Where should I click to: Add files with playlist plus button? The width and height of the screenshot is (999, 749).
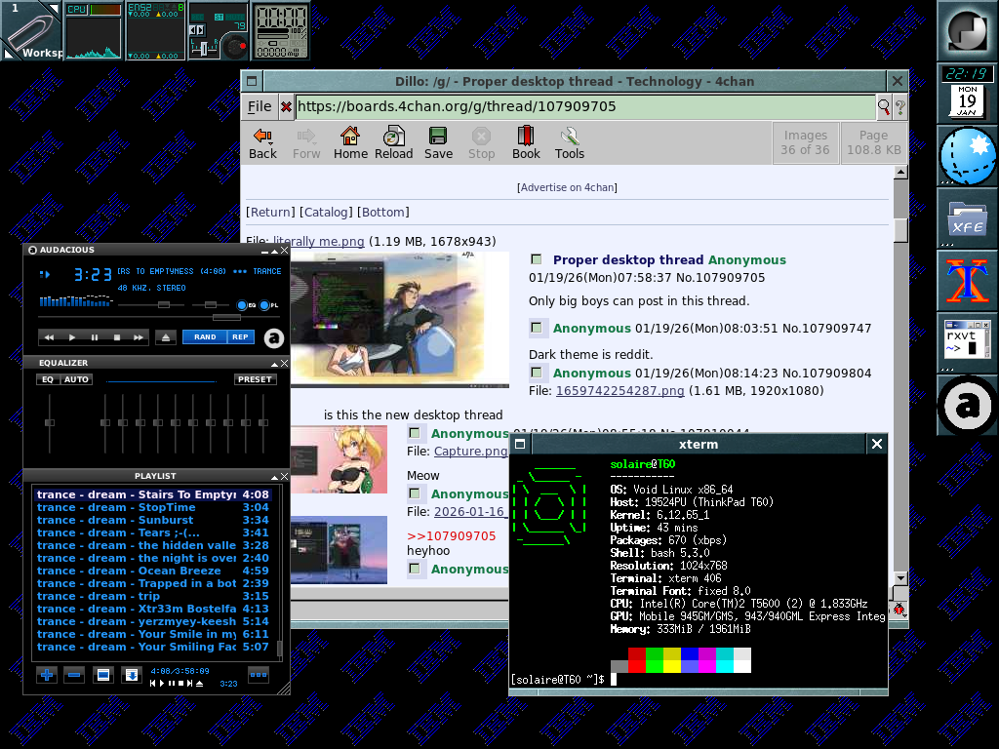(47, 675)
